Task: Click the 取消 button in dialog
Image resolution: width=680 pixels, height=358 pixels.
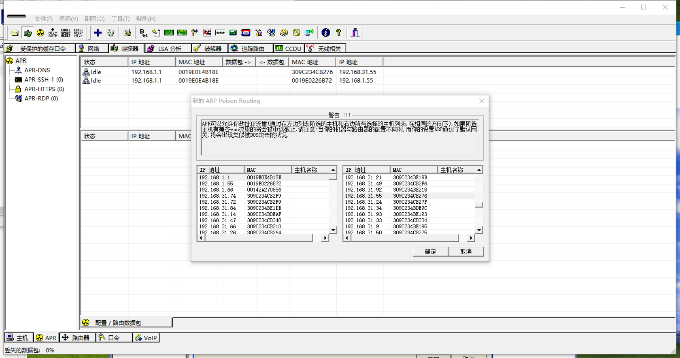Action: point(466,252)
